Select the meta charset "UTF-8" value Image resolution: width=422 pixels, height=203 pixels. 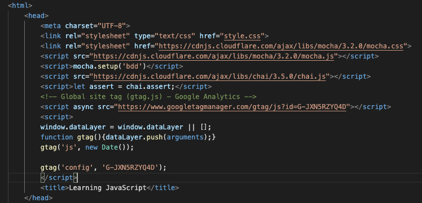[x=112, y=26]
